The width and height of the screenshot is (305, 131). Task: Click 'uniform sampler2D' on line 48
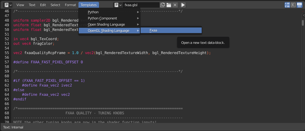click(x=32, y=20)
